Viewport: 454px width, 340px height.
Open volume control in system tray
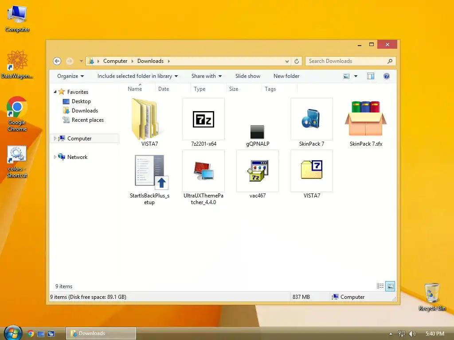click(x=412, y=334)
